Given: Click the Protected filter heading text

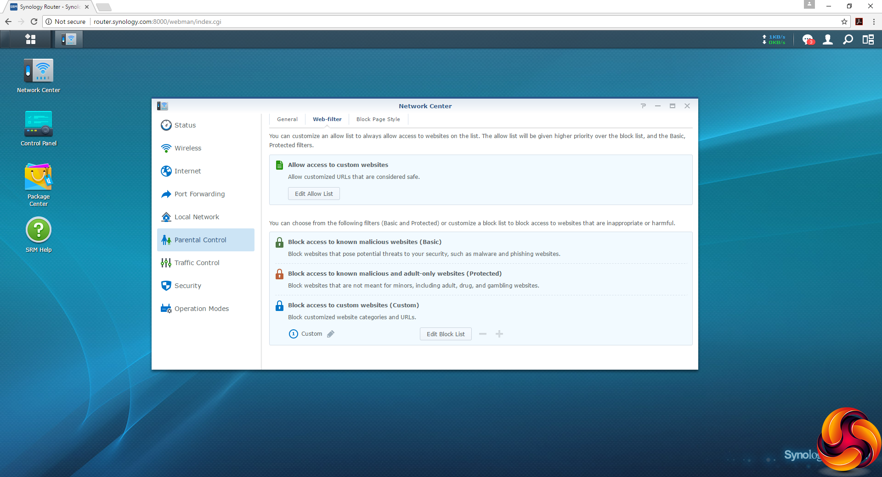Looking at the screenshot, I should 395,274.
